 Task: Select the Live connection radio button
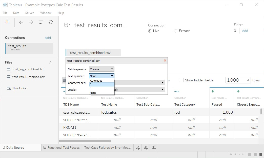pos(150,31)
